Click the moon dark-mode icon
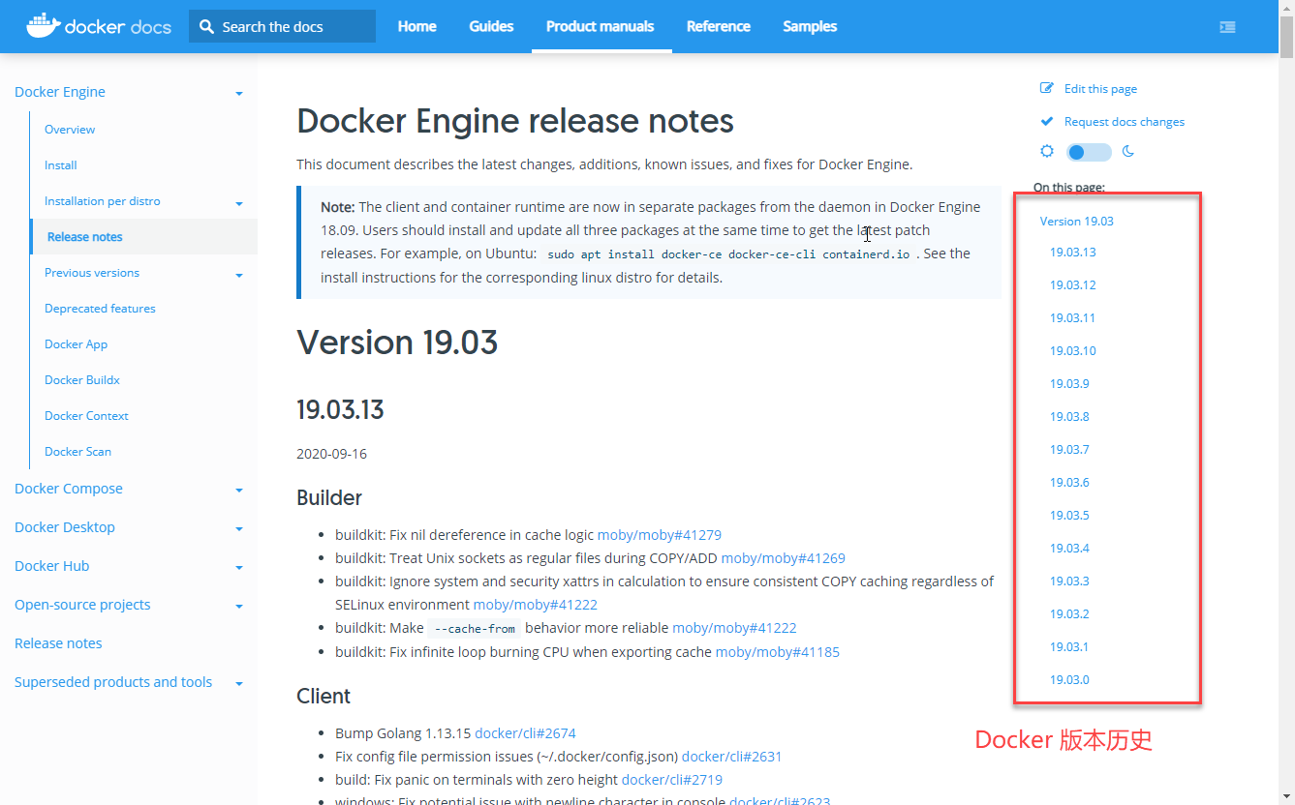This screenshot has width=1295, height=805. [1128, 152]
